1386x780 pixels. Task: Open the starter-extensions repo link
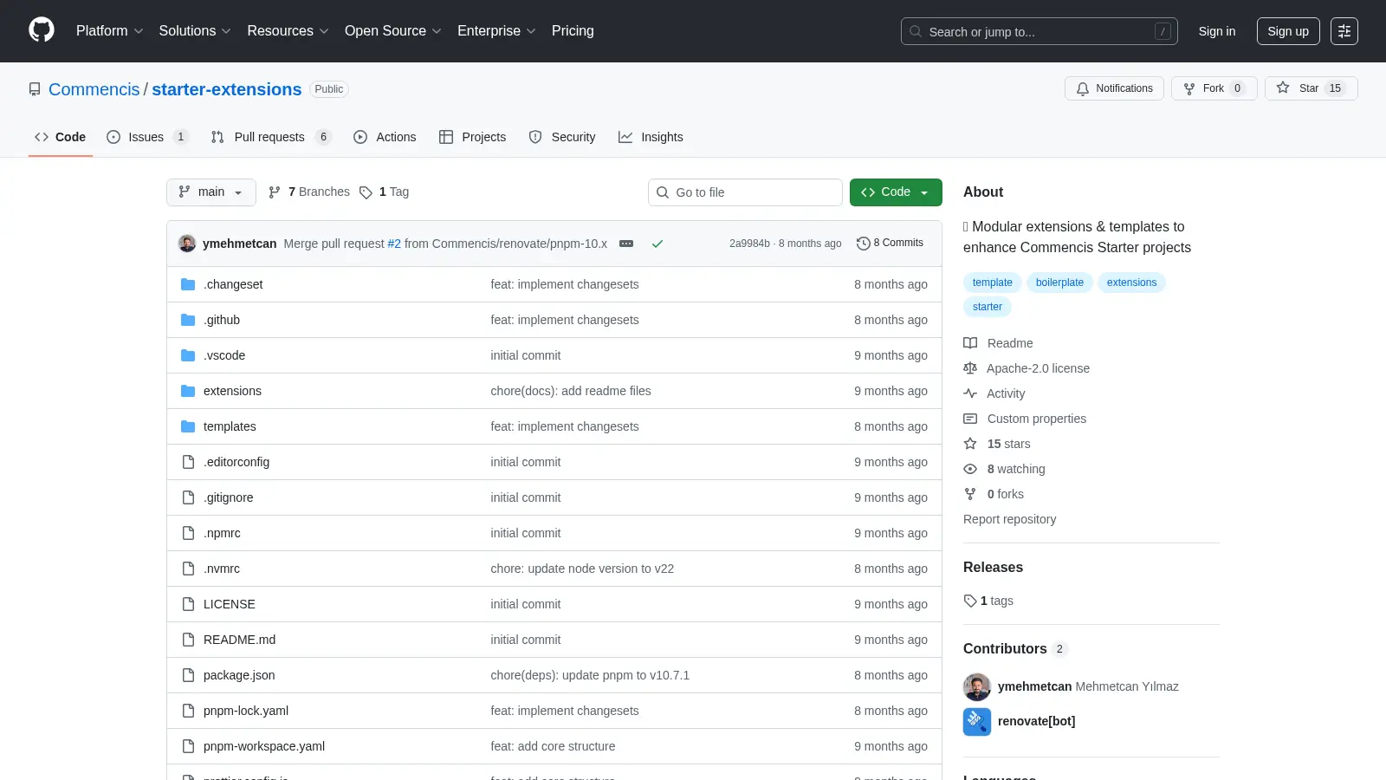(x=227, y=89)
